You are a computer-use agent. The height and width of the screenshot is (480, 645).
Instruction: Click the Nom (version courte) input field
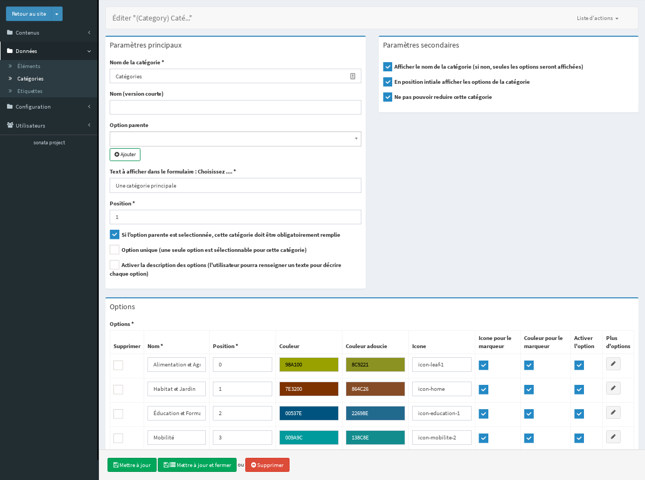pos(236,108)
